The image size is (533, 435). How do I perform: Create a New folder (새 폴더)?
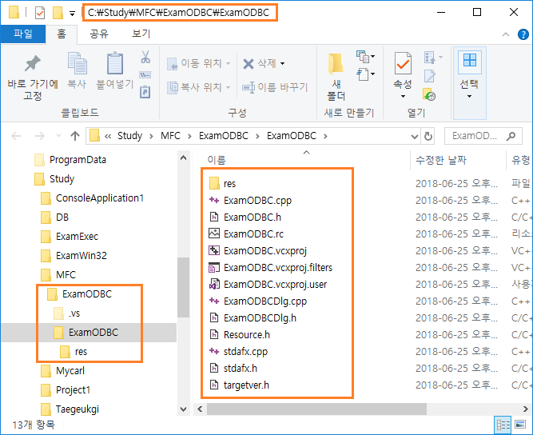coord(336,77)
